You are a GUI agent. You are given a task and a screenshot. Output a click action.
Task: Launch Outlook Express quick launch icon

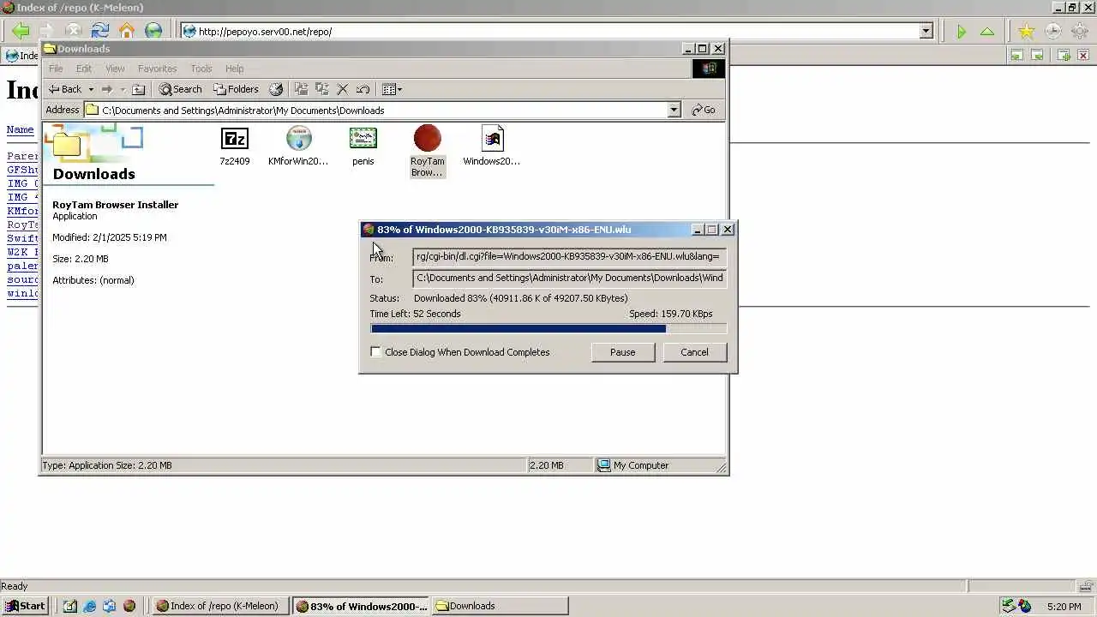pos(109,606)
